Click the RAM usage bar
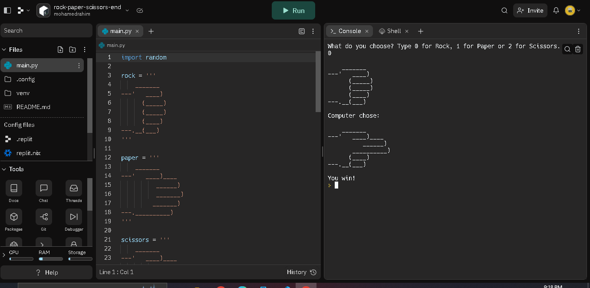Image resolution: width=590 pixels, height=288 pixels. (x=51, y=259)
